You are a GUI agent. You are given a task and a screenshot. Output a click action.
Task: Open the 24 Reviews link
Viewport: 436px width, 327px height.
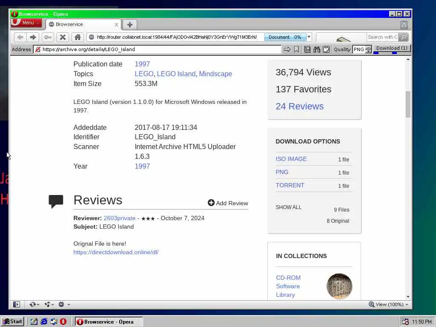click(x=299, y=106)
